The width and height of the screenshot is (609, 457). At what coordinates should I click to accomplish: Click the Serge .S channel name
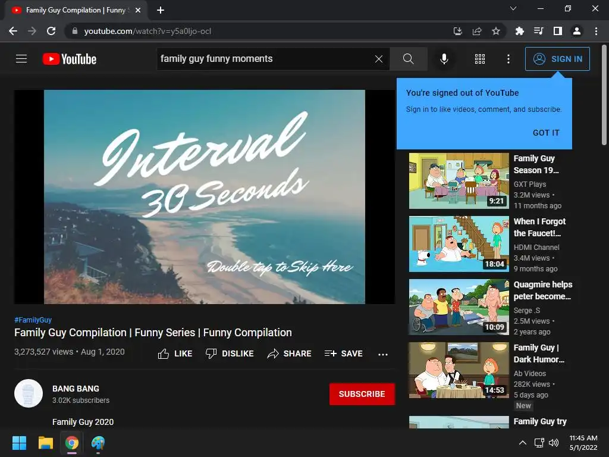pyautogui.click(x=527, y=310)
